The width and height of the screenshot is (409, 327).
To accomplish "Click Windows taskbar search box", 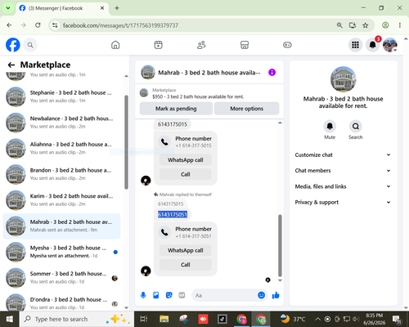I will pyautogui.click(x=76, y=319).
